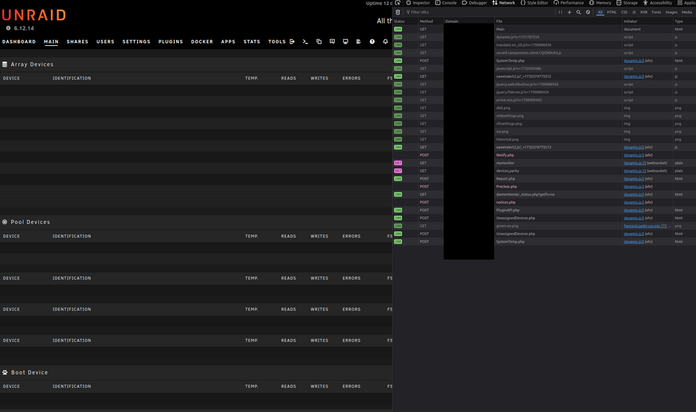Open FaviconLoader initiator link for green-on.png

tap(645, 226)
